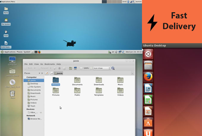Open the Bookmarks menu
The image size is (202, 136).
coord(50,64)
